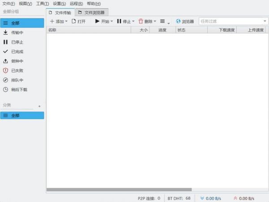Screen dimensions: 269x202
Task: Select the 做种中 (seeding) group
Action: (x=17, y=61)
